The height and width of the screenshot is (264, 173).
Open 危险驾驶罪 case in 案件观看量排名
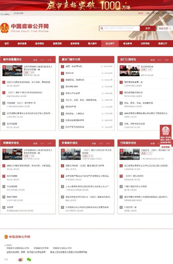[12, 124]
